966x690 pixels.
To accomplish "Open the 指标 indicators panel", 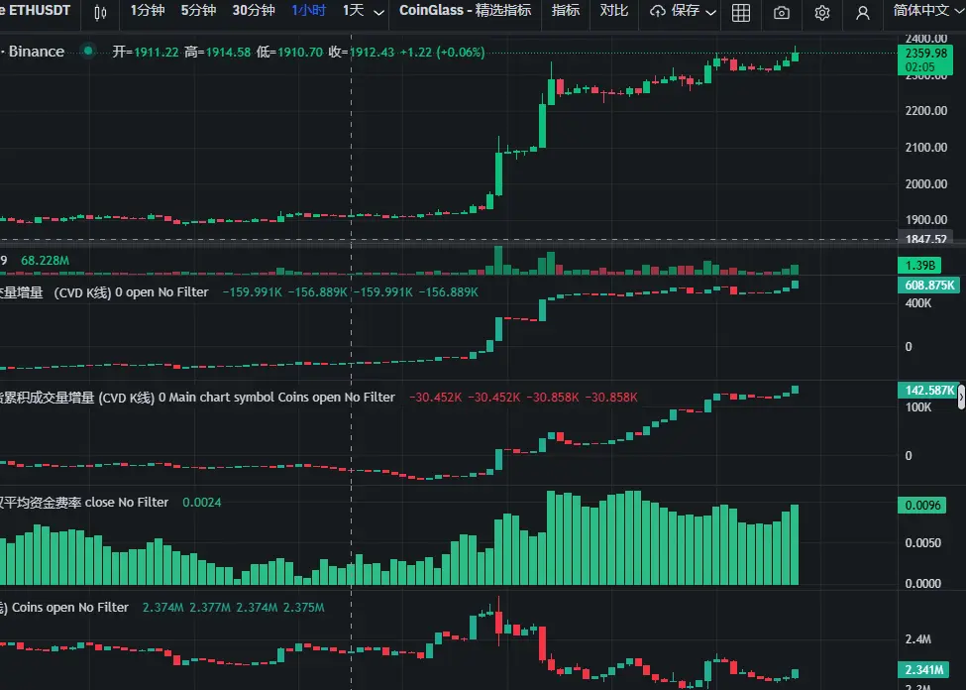I will [x=566, y=11].
